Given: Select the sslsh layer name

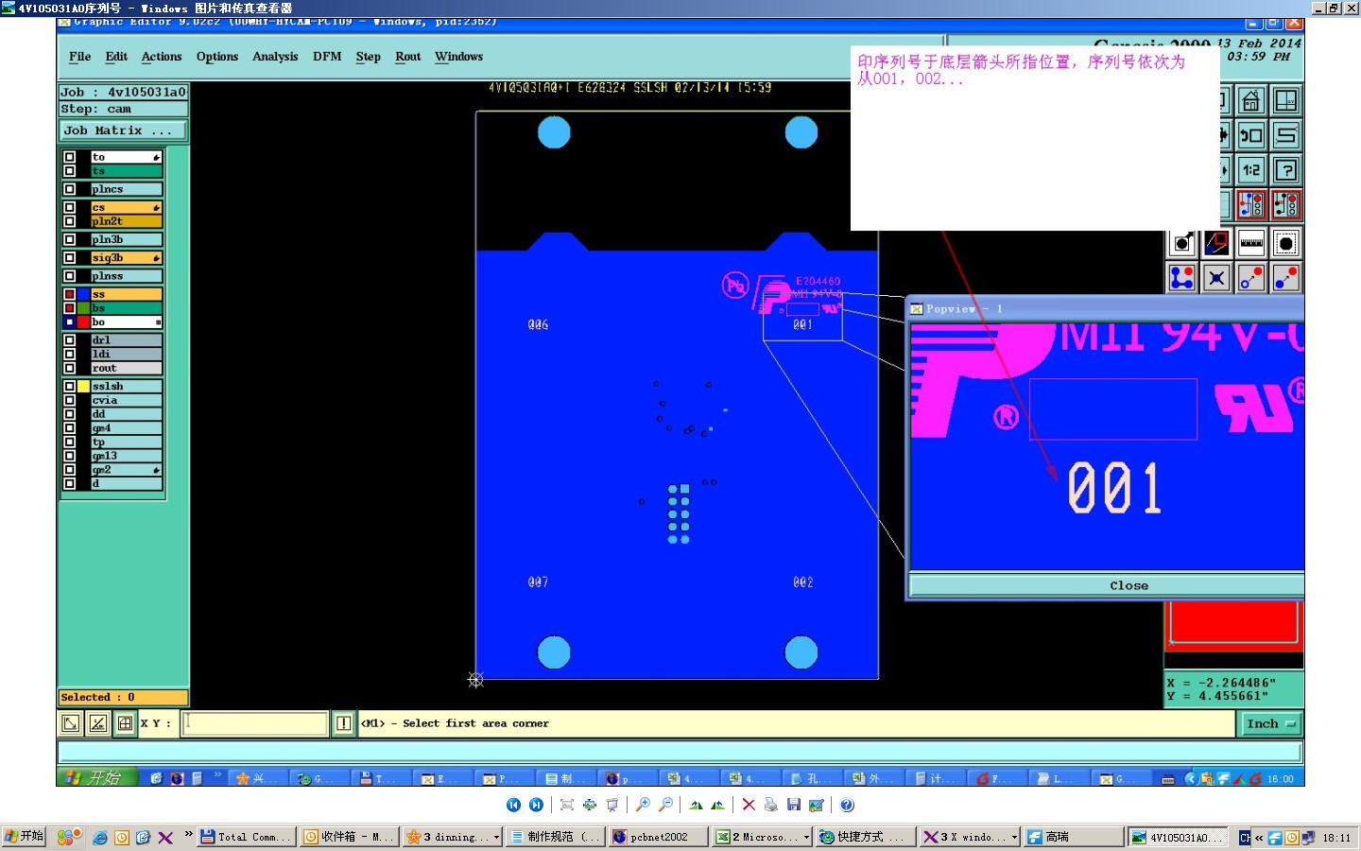Looking at the screenshot, I should click(126, 386).
